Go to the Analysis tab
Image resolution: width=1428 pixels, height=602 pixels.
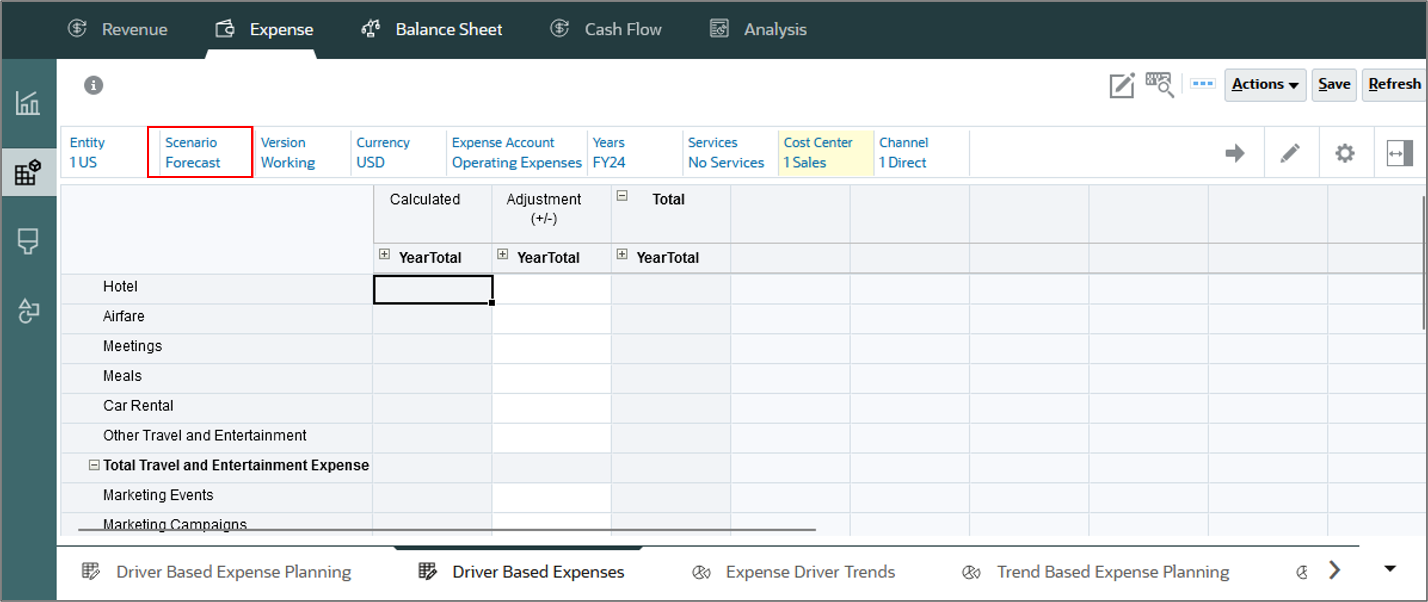pos(758,29)
